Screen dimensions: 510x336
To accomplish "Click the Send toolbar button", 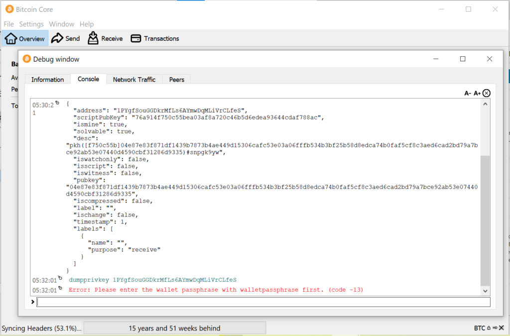I will [x=66, y=38].
